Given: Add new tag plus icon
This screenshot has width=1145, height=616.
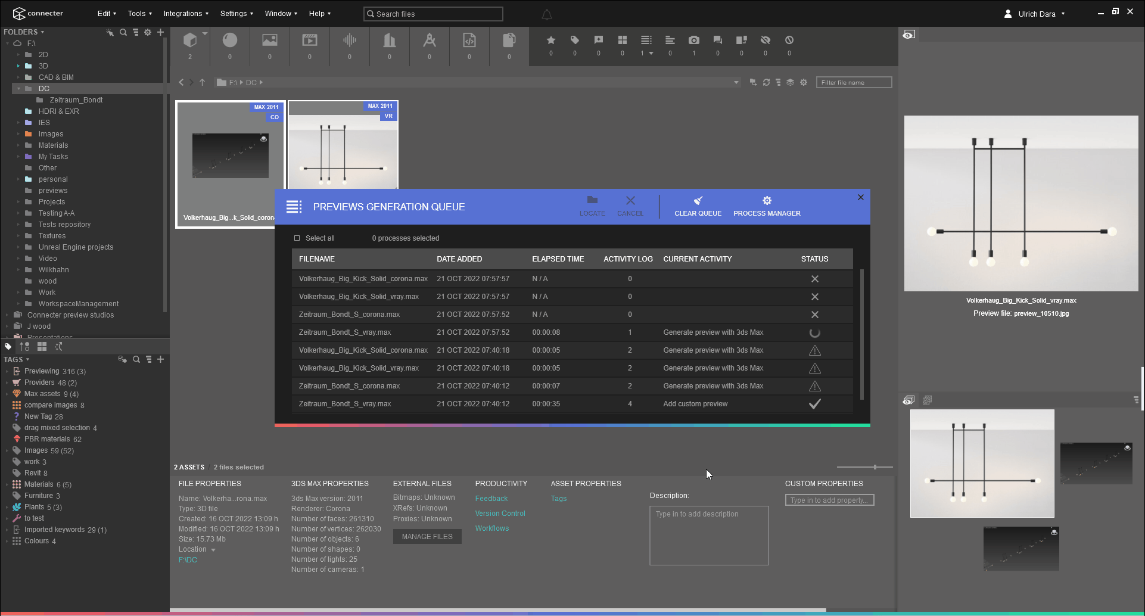Looking at the screenshot, I should point(160,359).
